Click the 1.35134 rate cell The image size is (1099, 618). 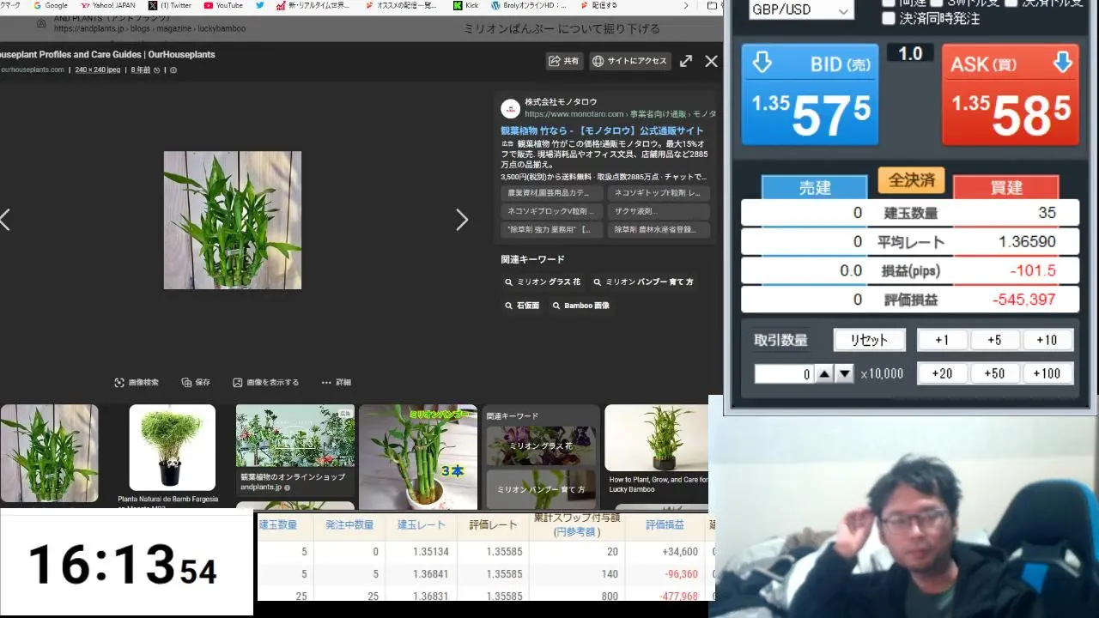pos(421,552)
